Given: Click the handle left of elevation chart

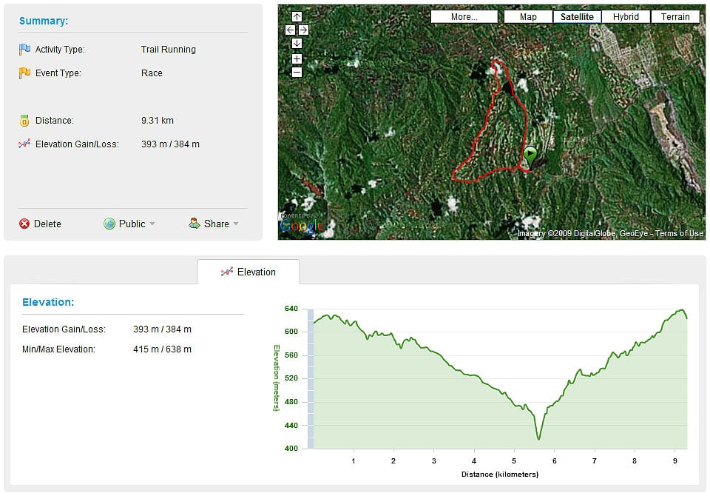Looking at the screenshot, I should point(311,378).
